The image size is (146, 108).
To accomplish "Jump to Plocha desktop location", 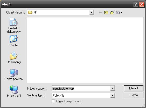I will [14, 41].
